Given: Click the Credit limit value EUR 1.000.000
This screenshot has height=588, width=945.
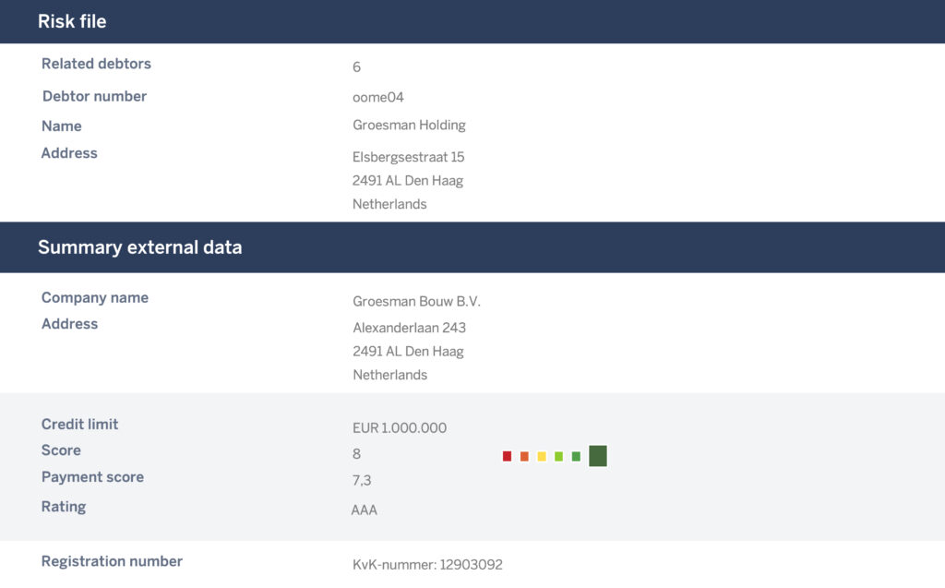Looking at the screenshot, I should pyautogui.click(x=400, y=427).
